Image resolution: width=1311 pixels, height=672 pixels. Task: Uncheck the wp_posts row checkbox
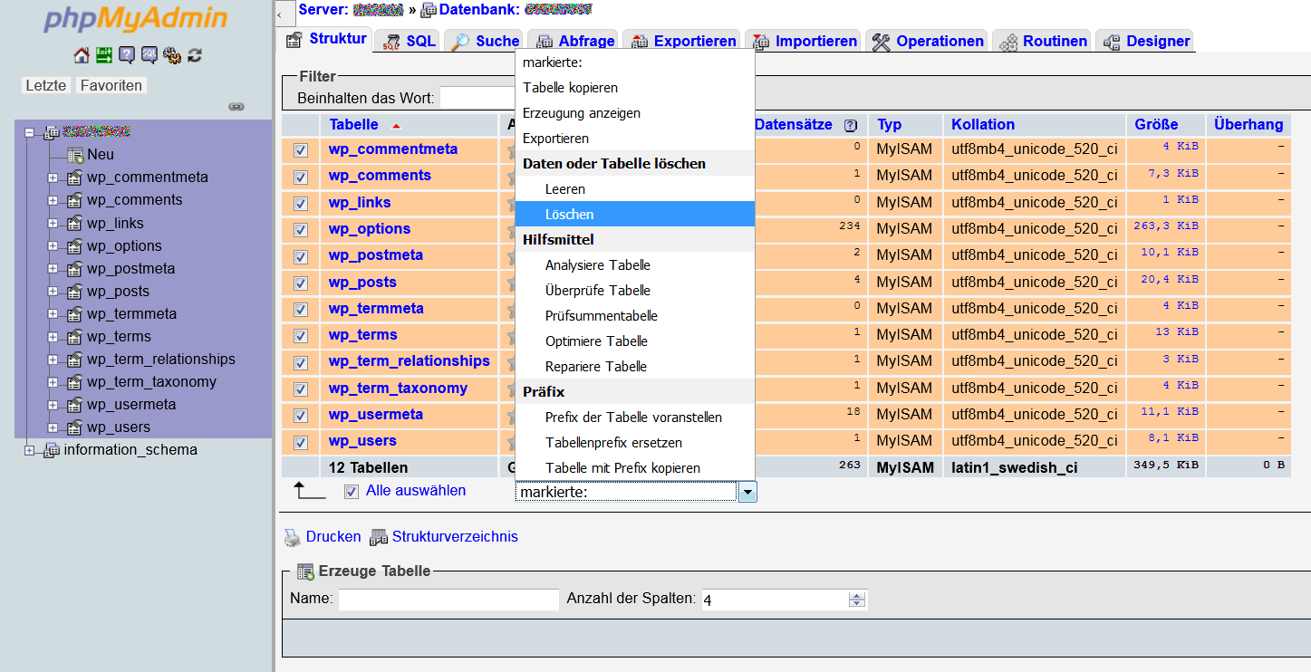click(x=301, y=283)
